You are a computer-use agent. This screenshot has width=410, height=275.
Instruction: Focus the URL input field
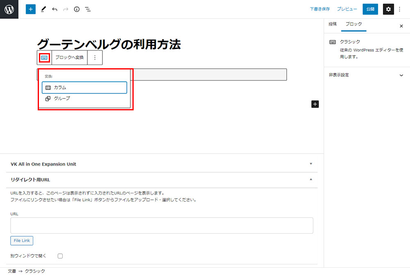(162, 225)
